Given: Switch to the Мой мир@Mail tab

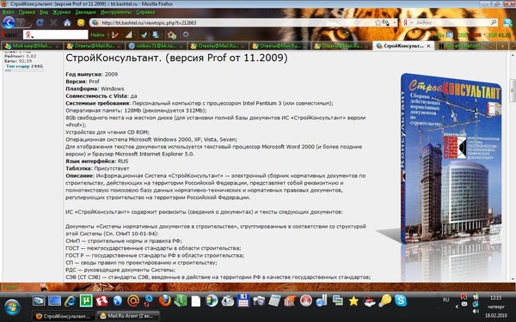Looking at the screenshot, I should (x=32, y=46).
